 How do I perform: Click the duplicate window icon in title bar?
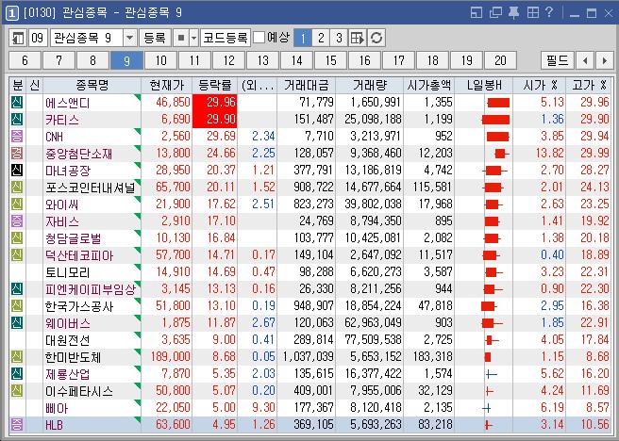click(495, 12)
